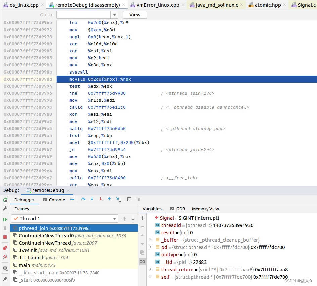Click Run to Cursor icon
The image size is (317, 286).
pos(118,199)
